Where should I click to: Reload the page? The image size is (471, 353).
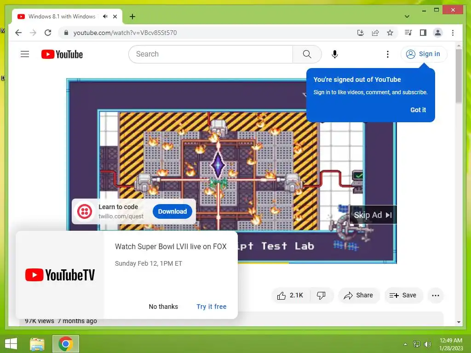[48, 33]
